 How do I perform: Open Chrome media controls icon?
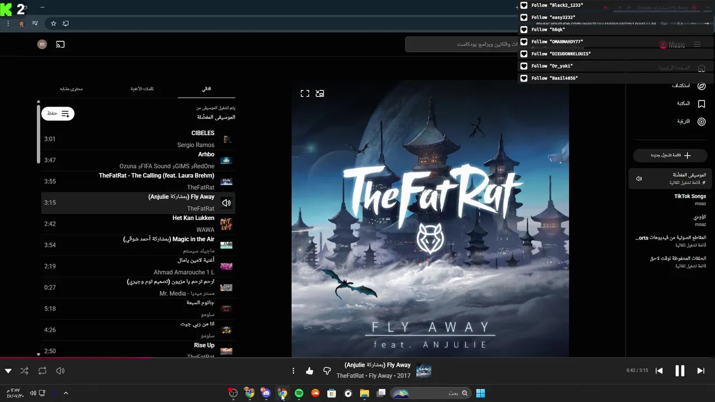point(35,23)
